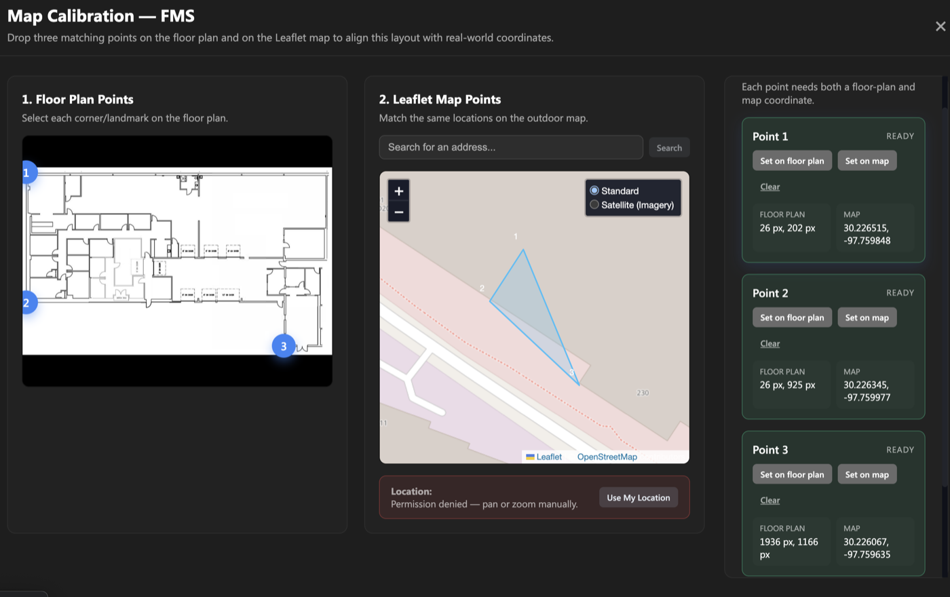Zoom in on the Leaflet map
The height and width of the screenshot is (597, 950).
pyautogui.click(x=398, y=191)
